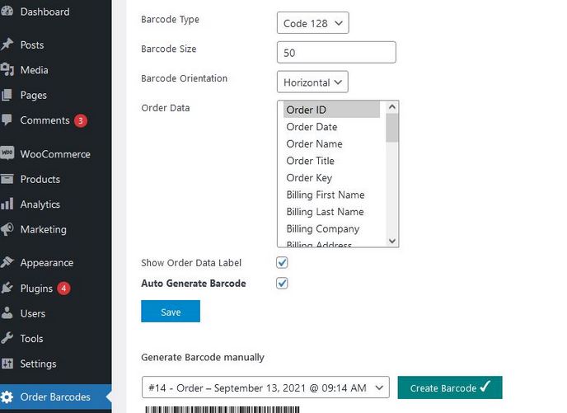This screenshot has height=413, width=567.
Task: Select Billing Last Name option
Action: (331, 212)
